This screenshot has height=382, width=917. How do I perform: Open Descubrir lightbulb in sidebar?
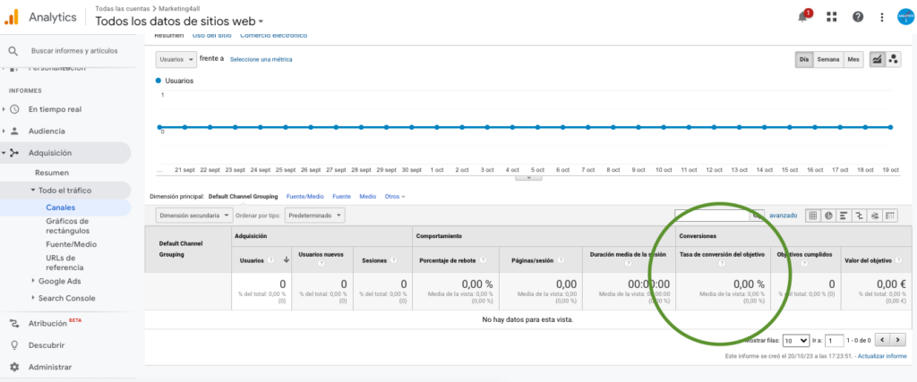click(14, 344)
